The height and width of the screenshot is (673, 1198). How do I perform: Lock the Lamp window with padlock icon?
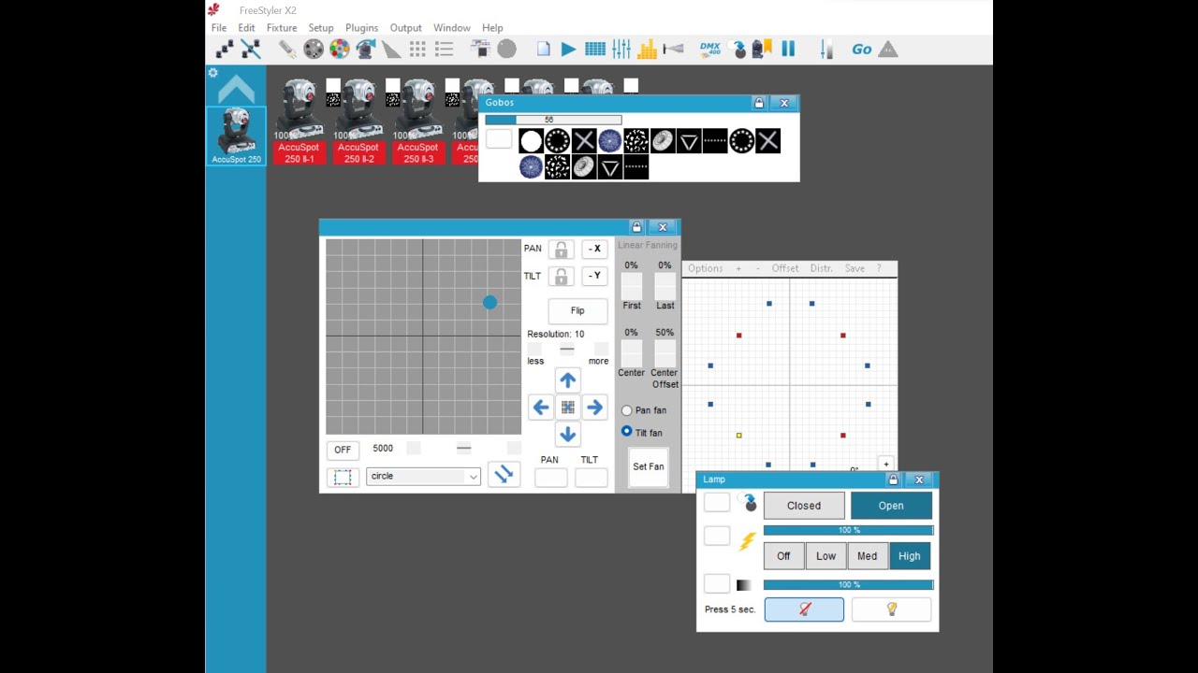pos(893,480)
